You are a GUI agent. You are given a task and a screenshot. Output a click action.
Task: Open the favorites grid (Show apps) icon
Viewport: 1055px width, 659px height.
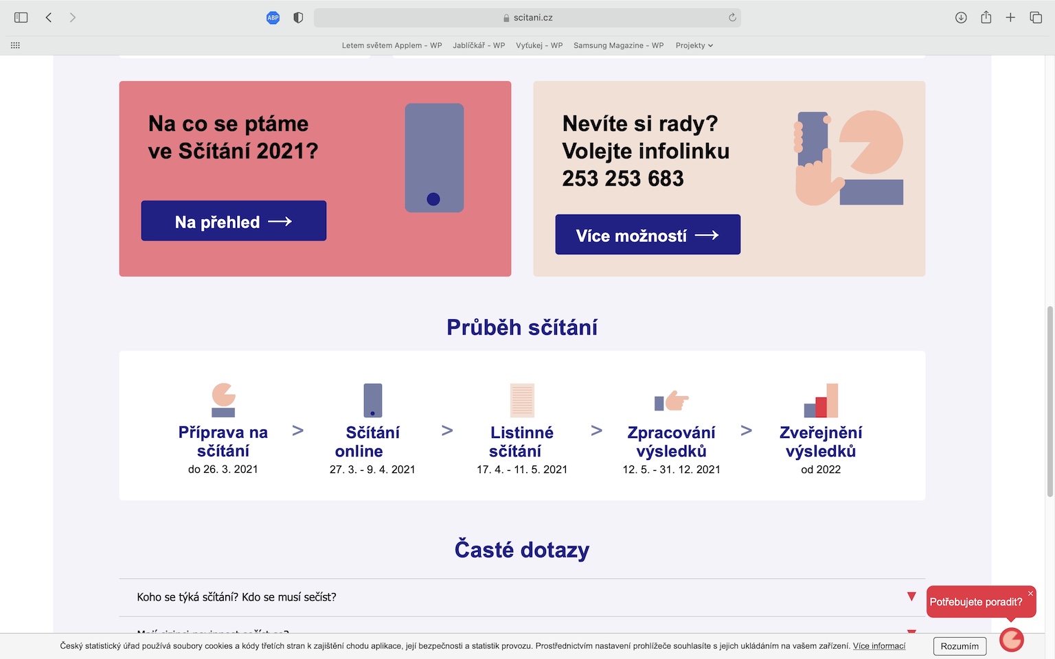[x=15, y=45]
